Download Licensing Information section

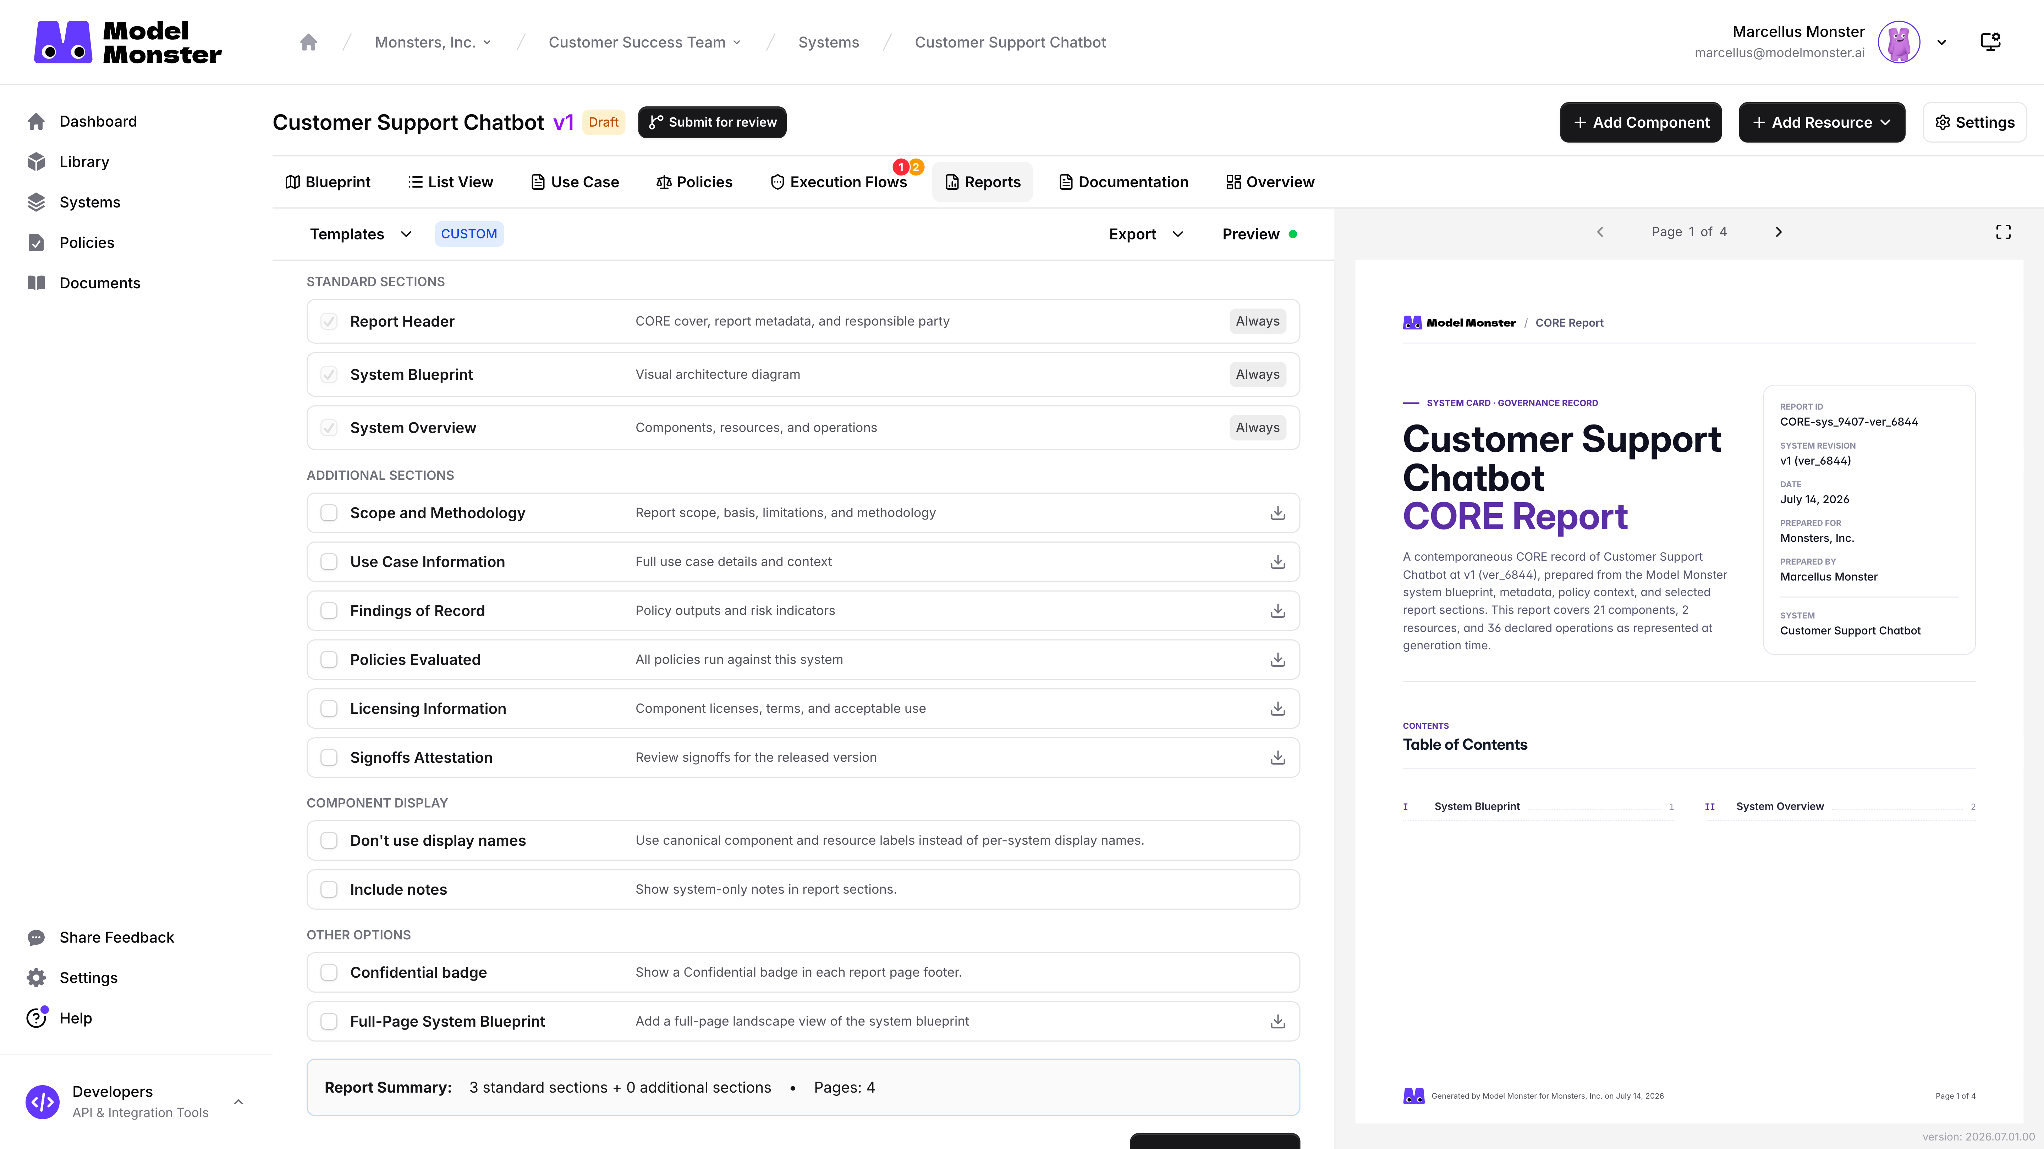[1277, 709]
